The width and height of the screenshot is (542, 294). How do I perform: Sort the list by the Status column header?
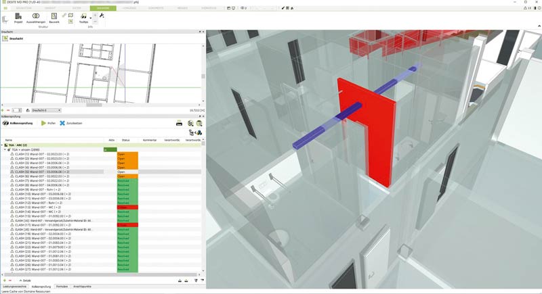(x=125, y=140)
